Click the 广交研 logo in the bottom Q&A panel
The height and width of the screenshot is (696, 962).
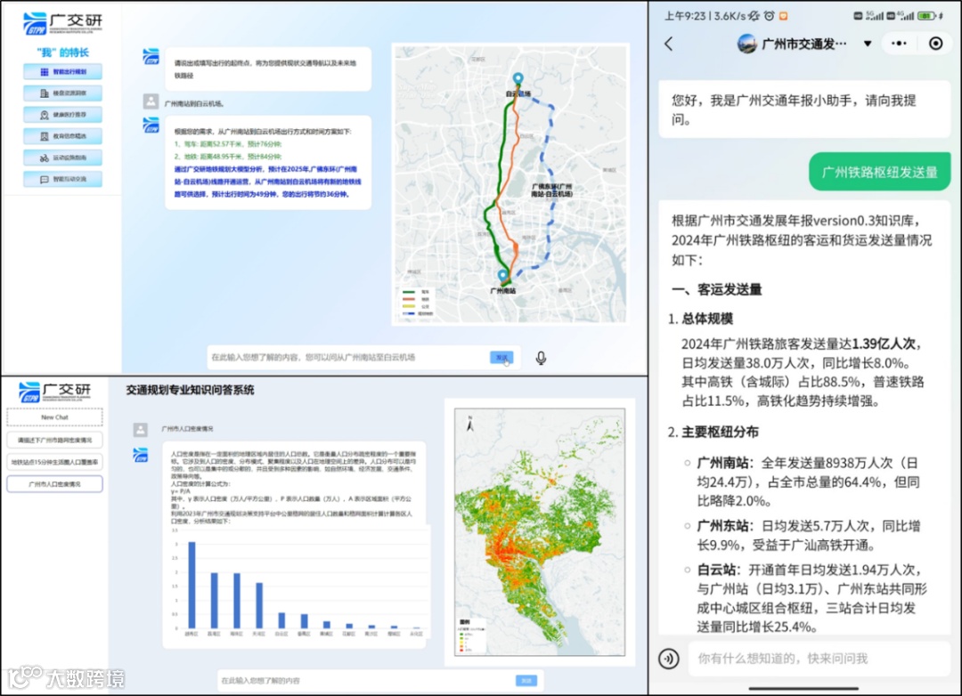click(55, 392)
